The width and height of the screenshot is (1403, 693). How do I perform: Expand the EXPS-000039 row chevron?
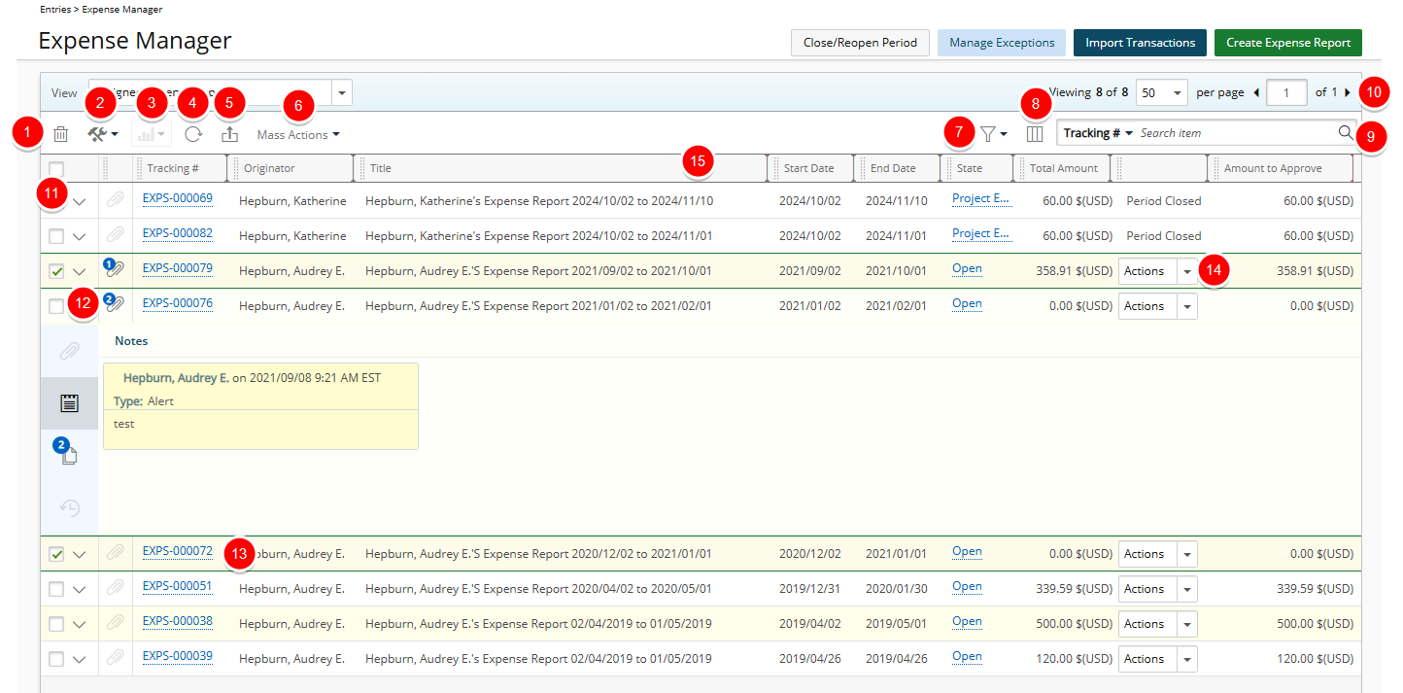[x=80, y=659]
